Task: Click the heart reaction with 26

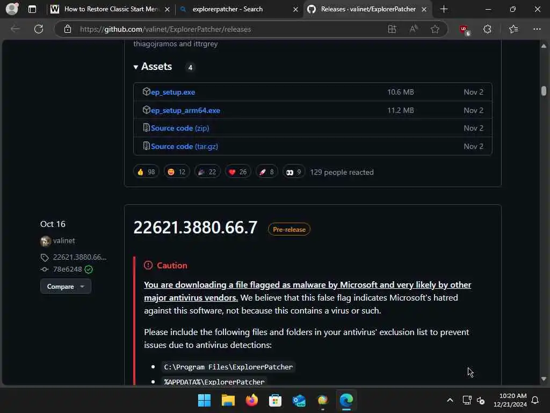Action: 238,172
